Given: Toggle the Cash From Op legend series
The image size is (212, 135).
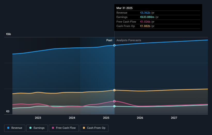Looking at the screenshot, I should (x=94, y=128).
